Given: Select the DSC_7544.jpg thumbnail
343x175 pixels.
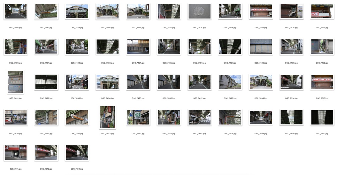Looking at the screenshot, I should coord(169,117).
